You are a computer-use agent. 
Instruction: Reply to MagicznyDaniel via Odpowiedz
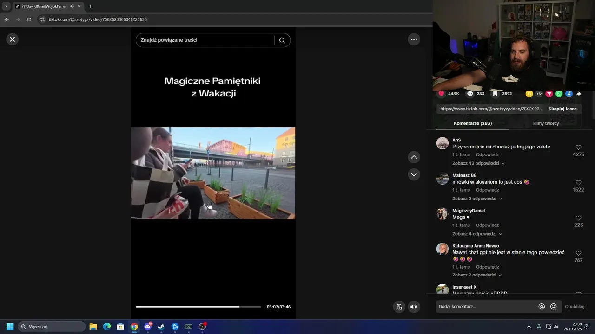click(x=487, y=225)
